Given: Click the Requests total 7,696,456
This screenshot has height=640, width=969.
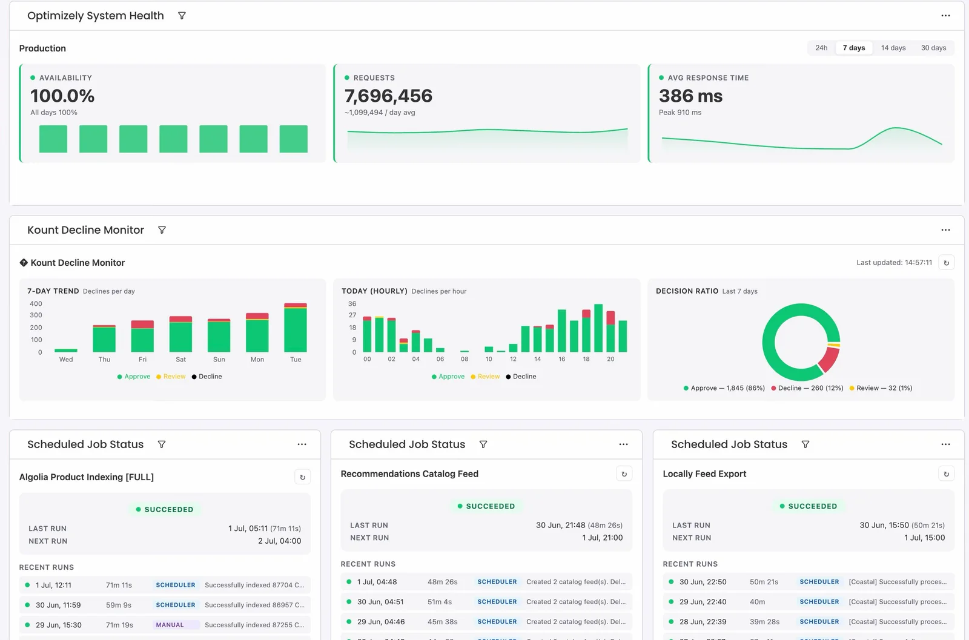Looking at the screenshot, I should click(388, 96).
